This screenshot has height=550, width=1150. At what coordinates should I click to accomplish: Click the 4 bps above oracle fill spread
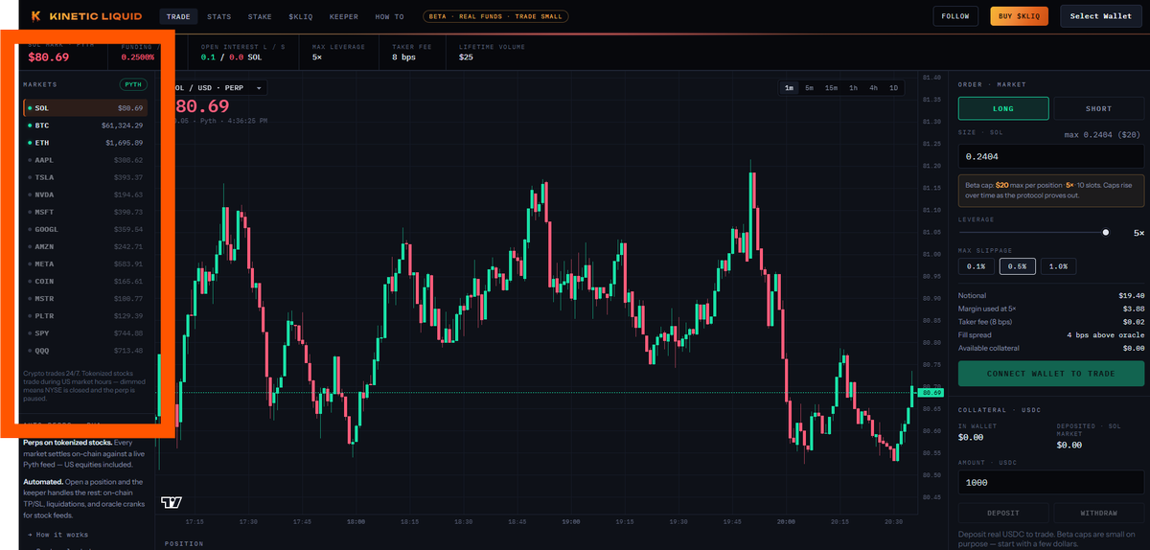1107,335
